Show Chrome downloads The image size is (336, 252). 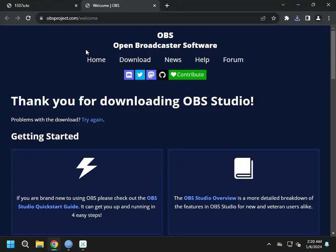[x=297, y=18]
